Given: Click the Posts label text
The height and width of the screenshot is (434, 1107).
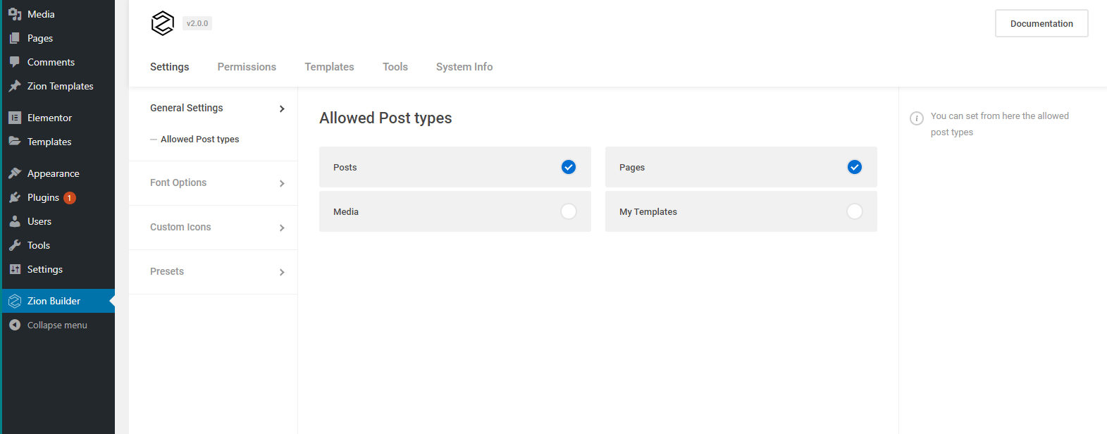Looking at the screenshot, I should [x=345, y=168].
